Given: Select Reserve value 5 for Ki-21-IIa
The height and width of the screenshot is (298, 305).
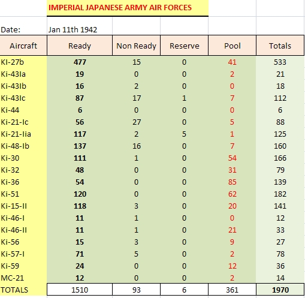Looking at the screenshot, I should coord(184,134).
